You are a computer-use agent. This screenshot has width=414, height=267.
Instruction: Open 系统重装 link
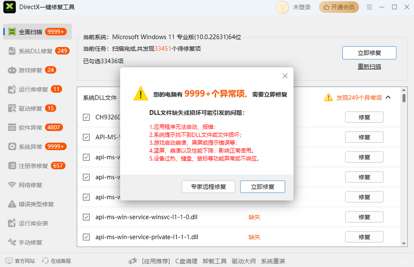tap(273, 261)
